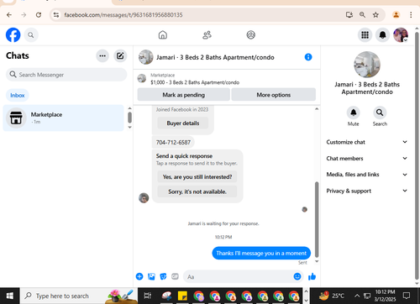Open the Groups icon in top navigation
The height and width of the screenshot is (304, 420).
[x=250, y=35]
